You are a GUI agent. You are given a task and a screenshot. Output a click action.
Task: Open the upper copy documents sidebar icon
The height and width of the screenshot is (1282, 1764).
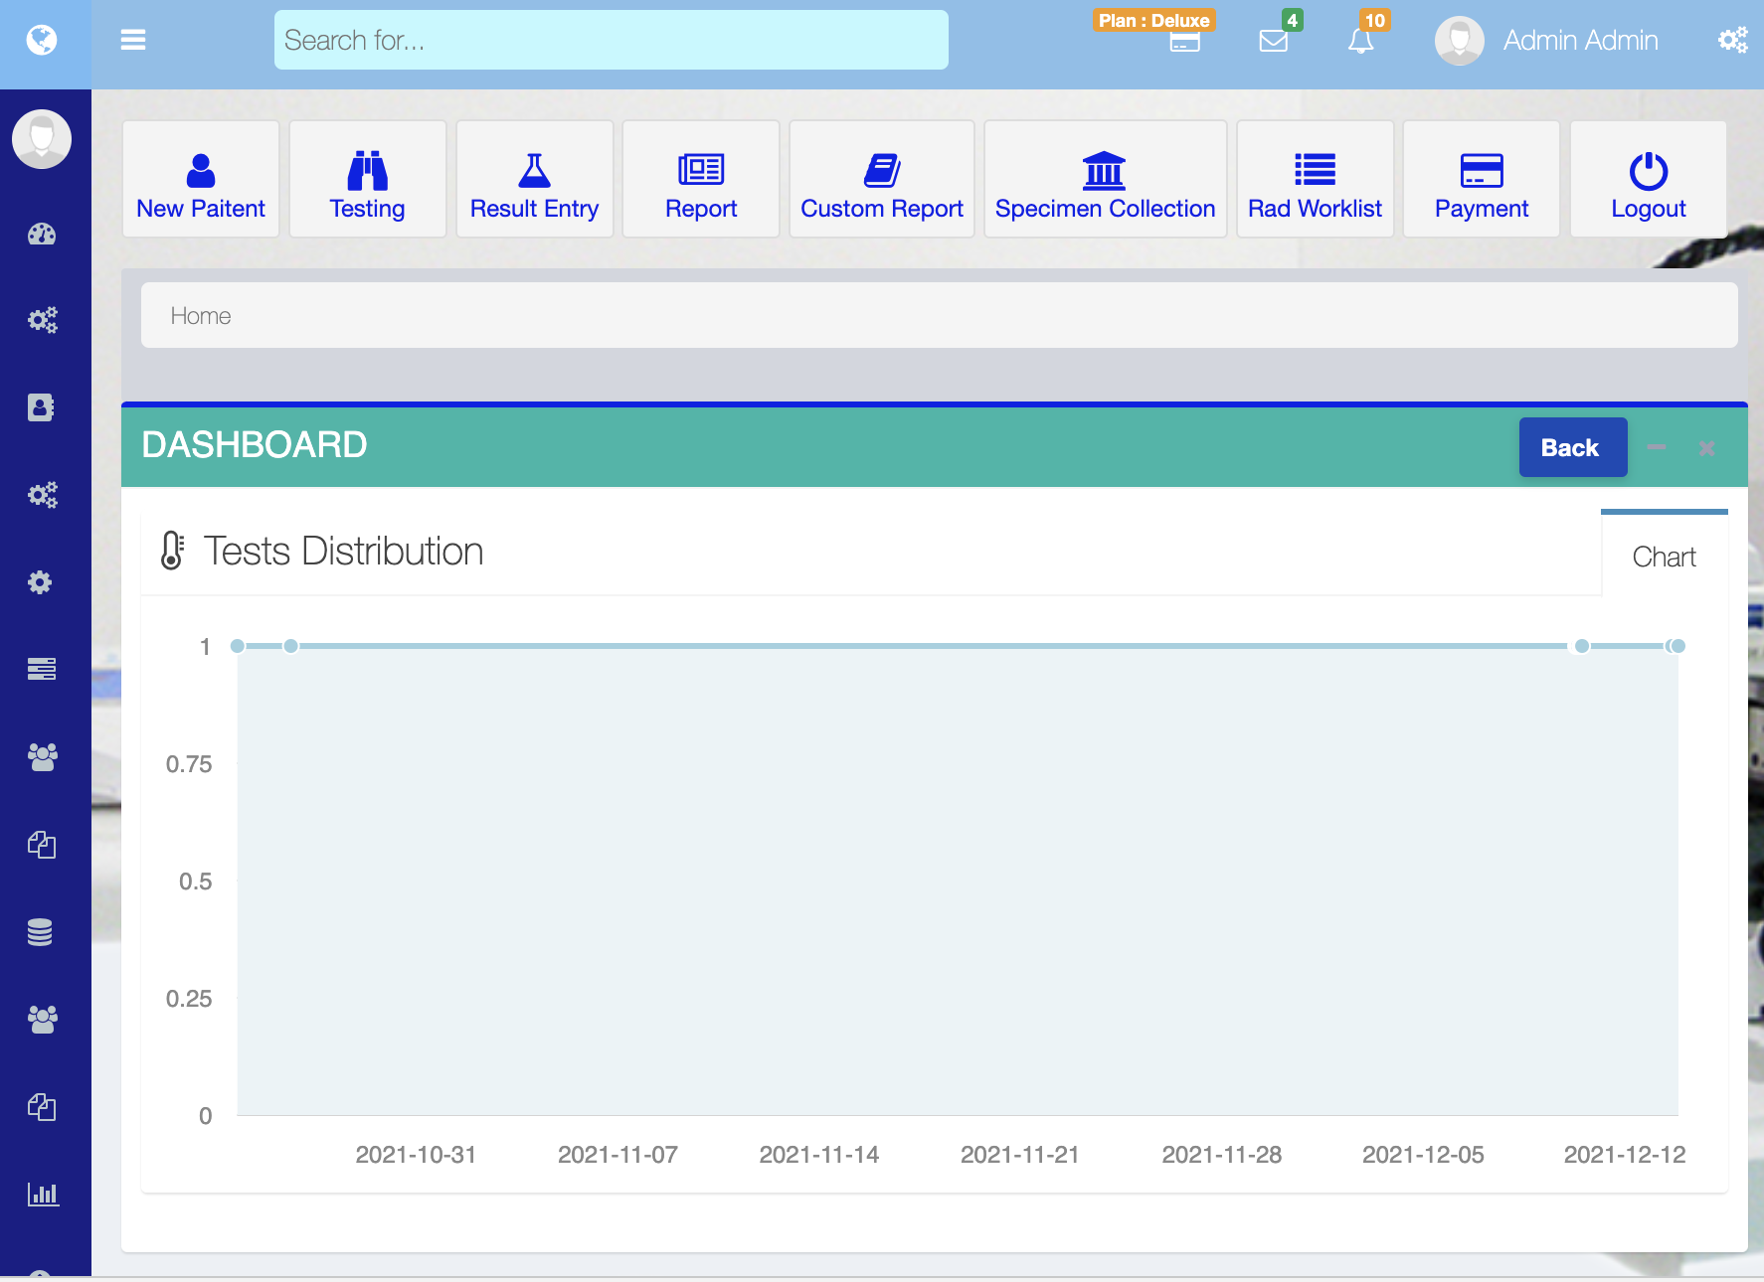42,845
